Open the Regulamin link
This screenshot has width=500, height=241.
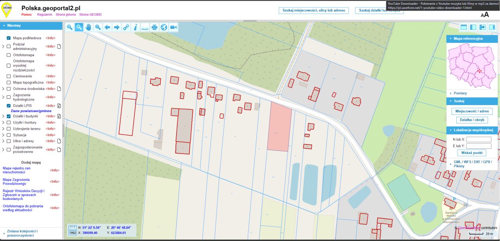45,14
